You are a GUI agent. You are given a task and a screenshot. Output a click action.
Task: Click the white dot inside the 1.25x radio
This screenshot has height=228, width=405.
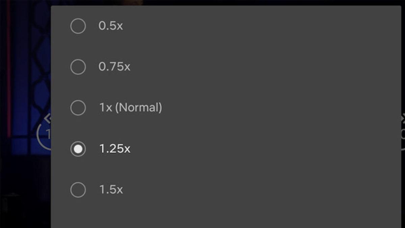pyautogui.click(x=78, y=149)
